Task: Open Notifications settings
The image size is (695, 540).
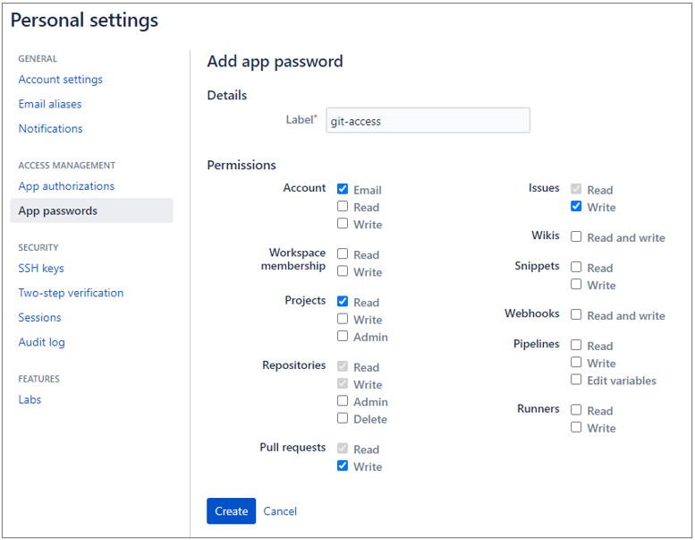Action: tap(50, 129)
